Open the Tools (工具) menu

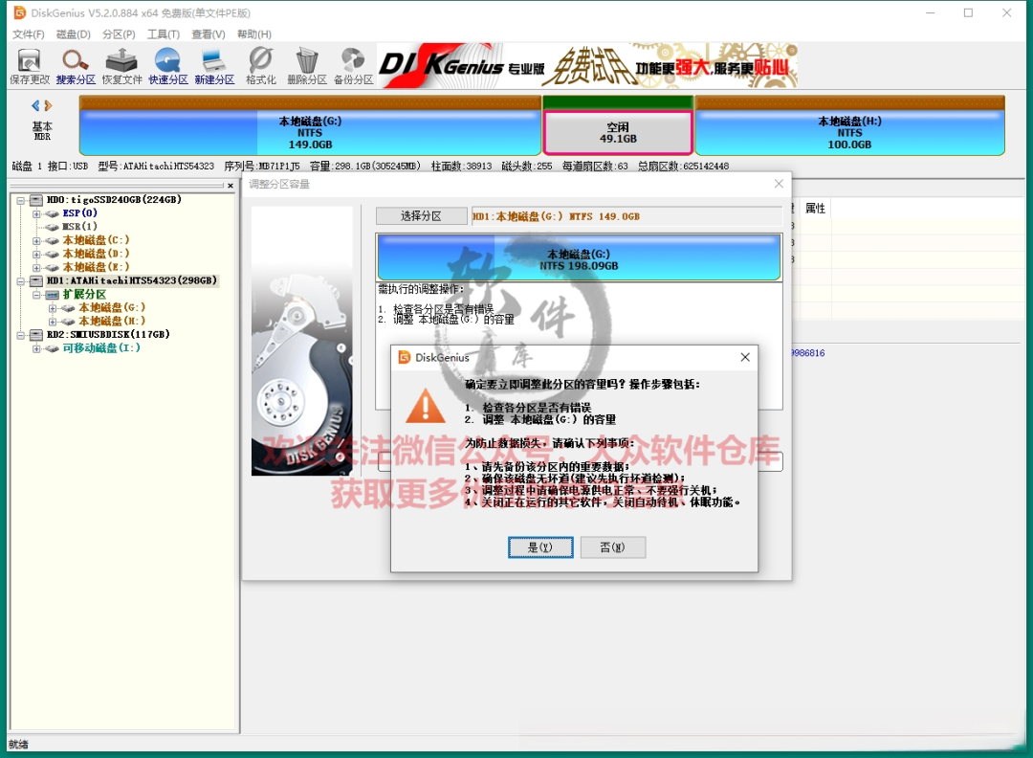[164, 34]
